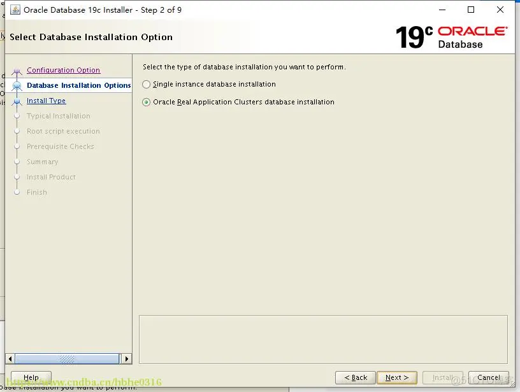The height and width of the screenshot is (392, 520).
Task: Go back with the Back button
Action: (356, 377)
